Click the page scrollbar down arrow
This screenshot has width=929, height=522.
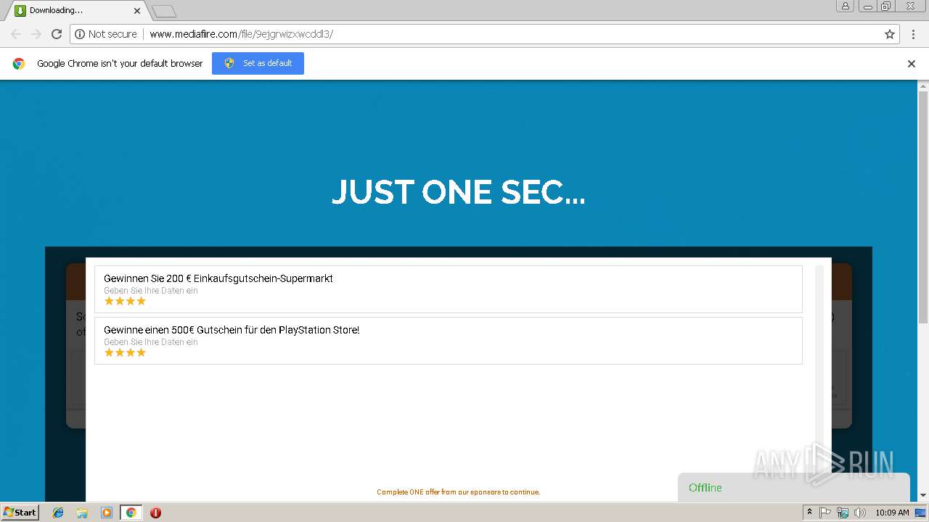tap(923, 496)
